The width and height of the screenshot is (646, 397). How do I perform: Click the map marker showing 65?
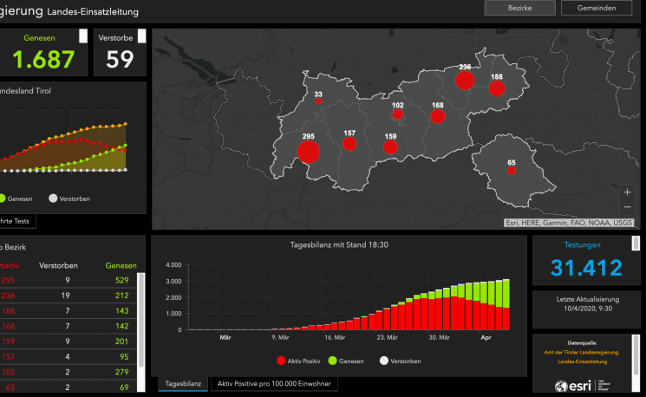coord(512,171)
